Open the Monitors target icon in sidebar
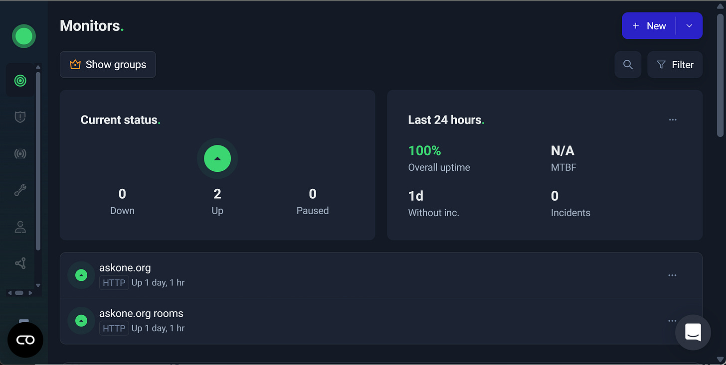 click(20, 81)
